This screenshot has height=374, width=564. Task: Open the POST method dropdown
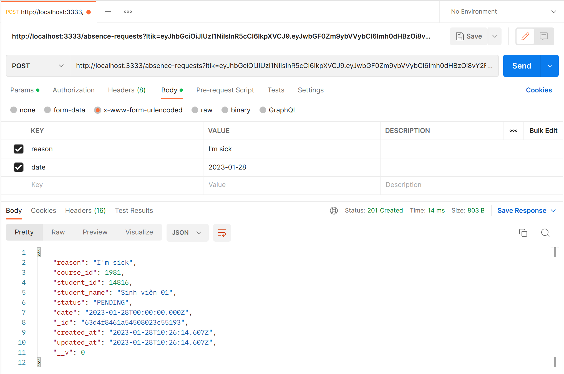[37, 66]
